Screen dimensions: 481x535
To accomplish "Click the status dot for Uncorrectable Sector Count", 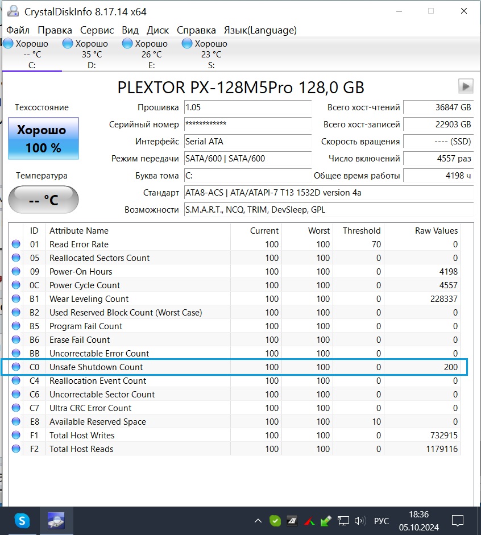I will pos(16,394).
